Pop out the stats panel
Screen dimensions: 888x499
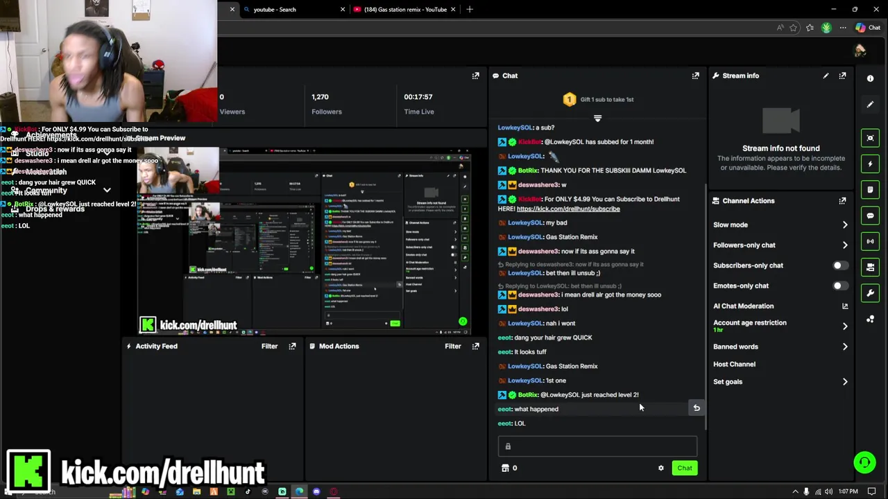[x=475, y=76]
